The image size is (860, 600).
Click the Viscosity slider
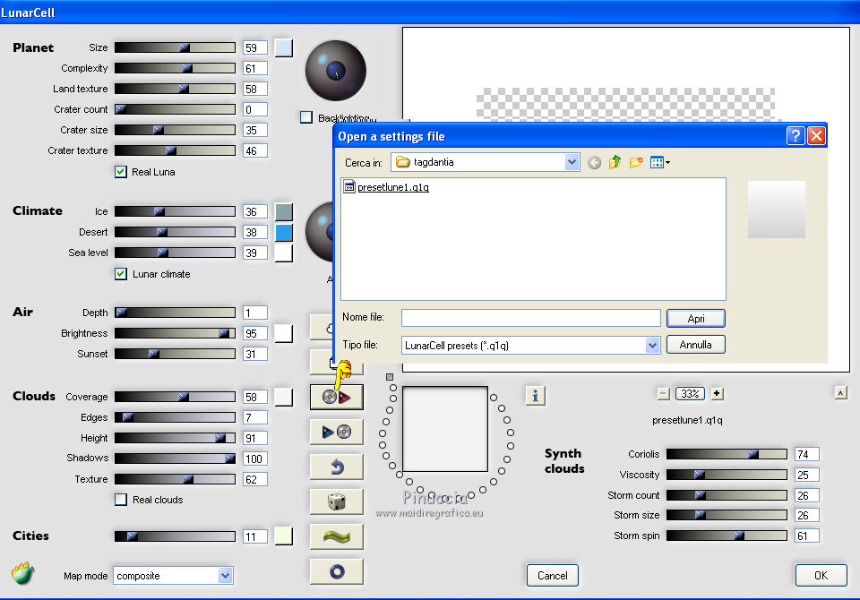tap(727, 475)
